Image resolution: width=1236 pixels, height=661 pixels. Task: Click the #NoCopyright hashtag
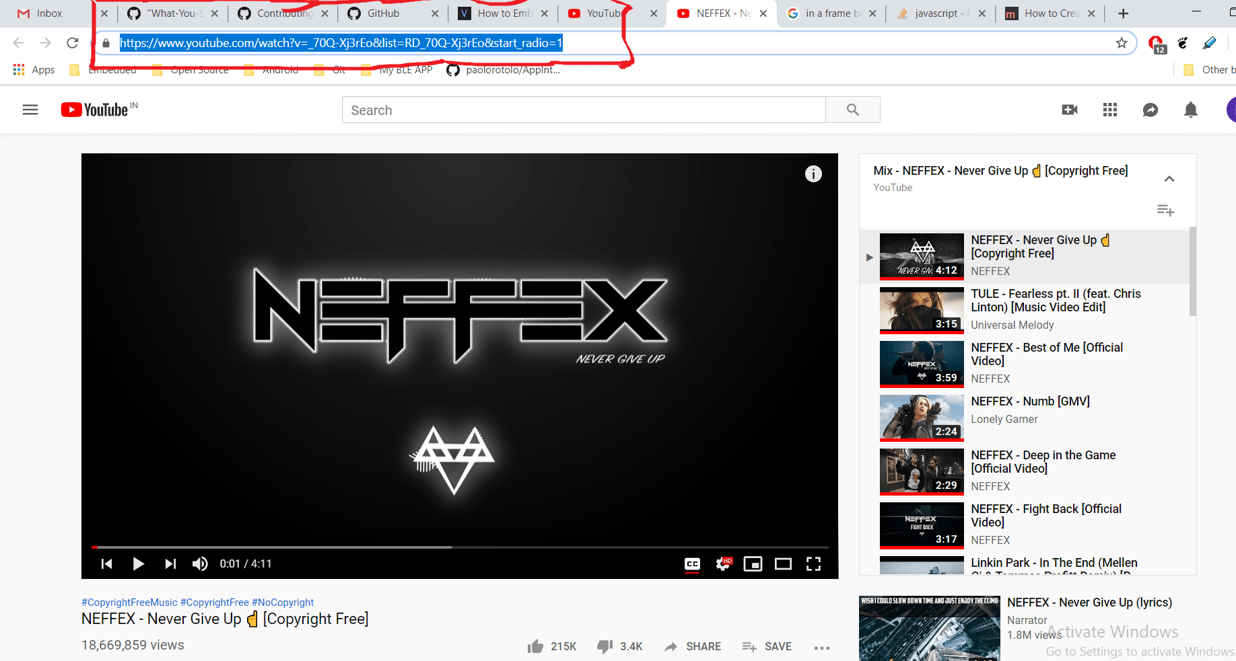[x=283, y=602]
